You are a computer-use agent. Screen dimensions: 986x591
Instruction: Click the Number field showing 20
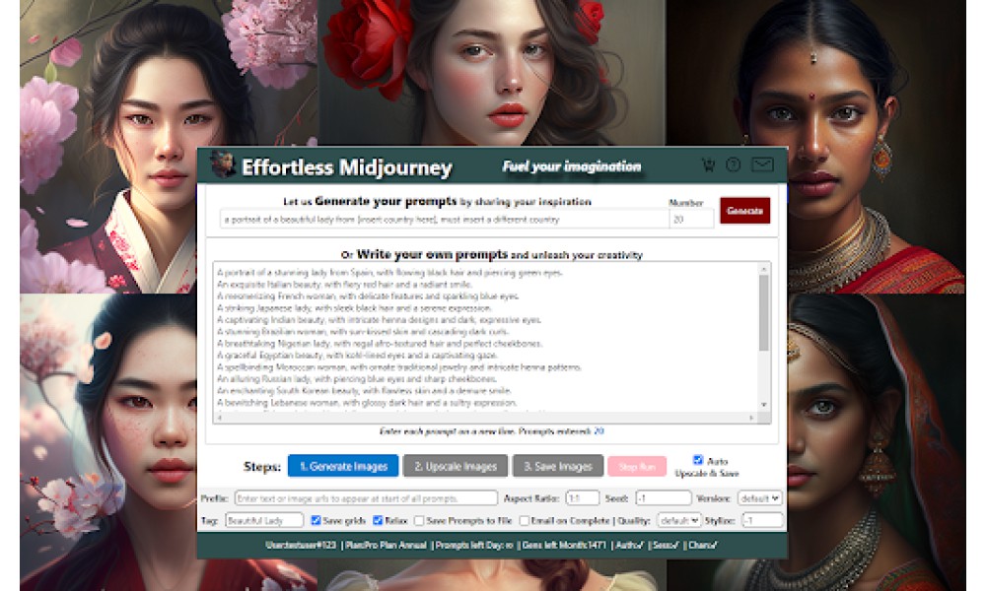(691, 220)
